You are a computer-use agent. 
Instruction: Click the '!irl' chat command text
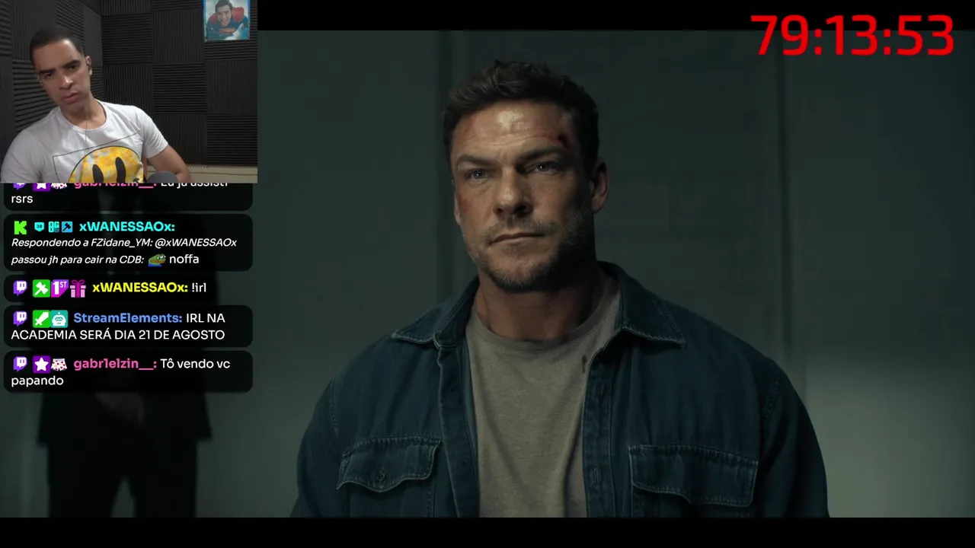tap(199, 288)
